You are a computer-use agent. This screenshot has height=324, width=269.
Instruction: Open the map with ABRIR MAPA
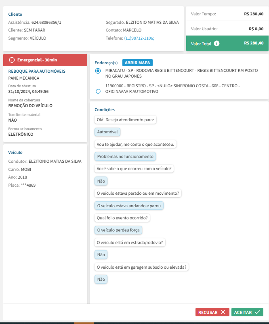click(137, 63)
